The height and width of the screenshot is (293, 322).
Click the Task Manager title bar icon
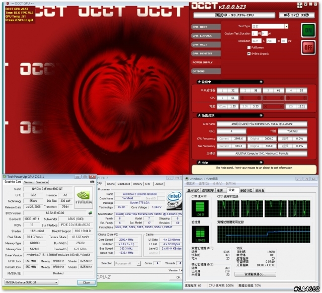pyautogui.click(x=187, y=179)
